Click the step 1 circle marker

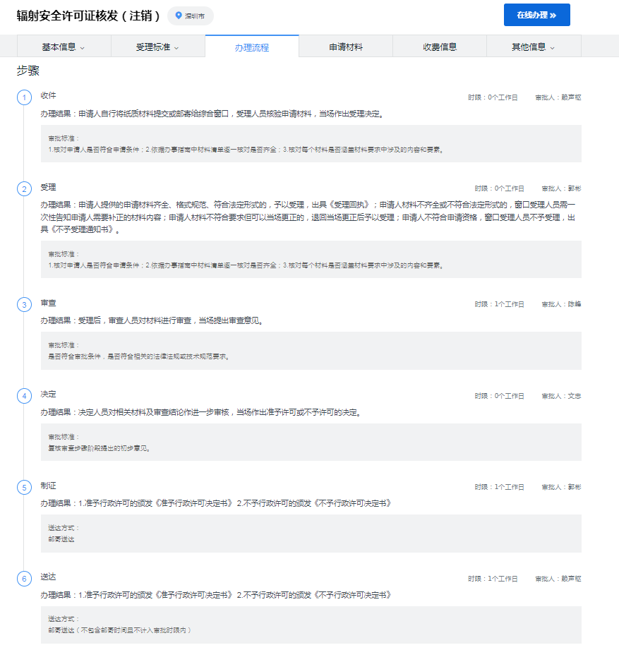click(x=25, y=97)
